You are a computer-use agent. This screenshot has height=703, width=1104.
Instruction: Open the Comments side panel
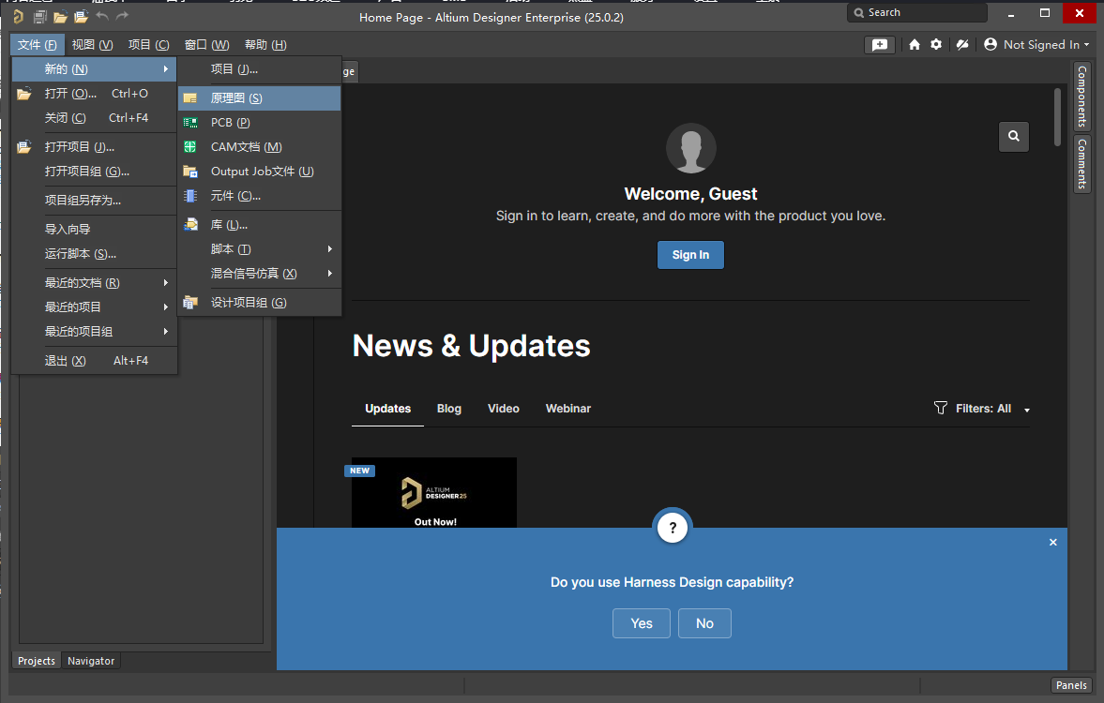coord(1082,164)
